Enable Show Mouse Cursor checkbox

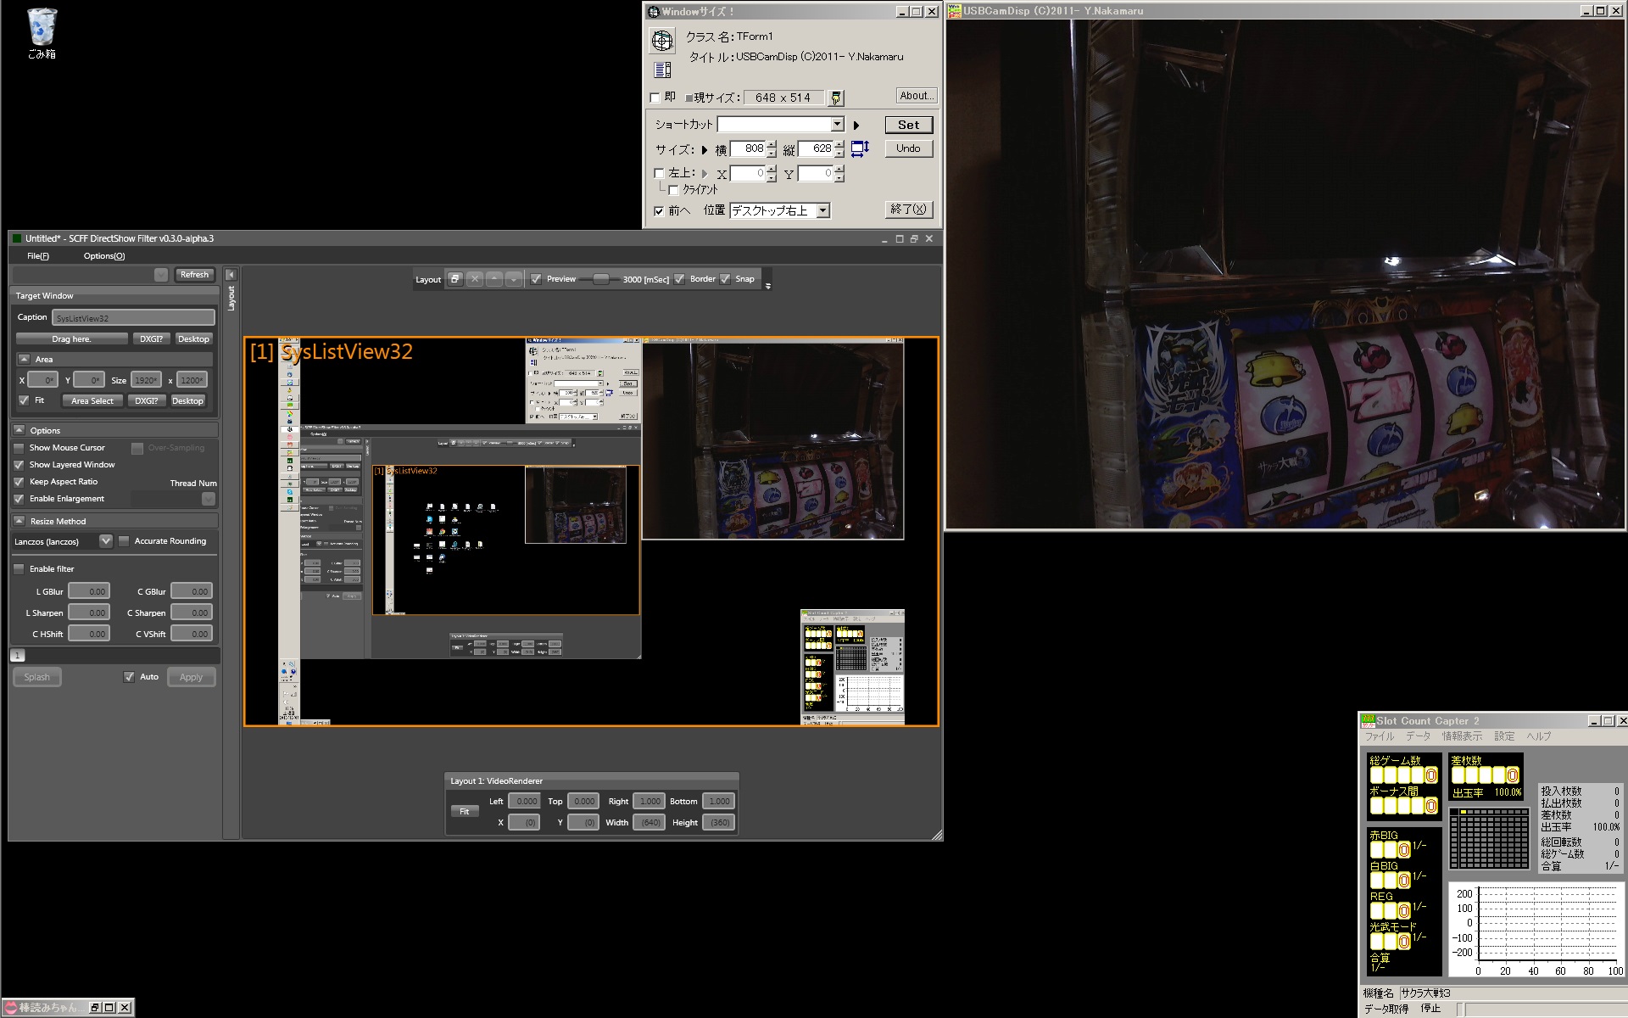pos(19,448)
